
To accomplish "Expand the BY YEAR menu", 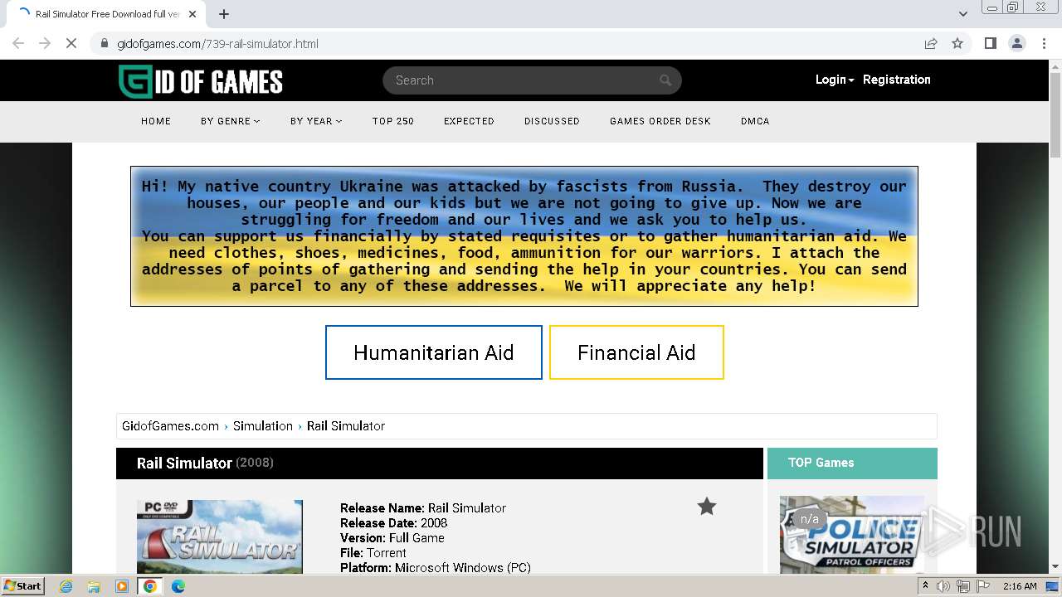I will coord(316,121).
